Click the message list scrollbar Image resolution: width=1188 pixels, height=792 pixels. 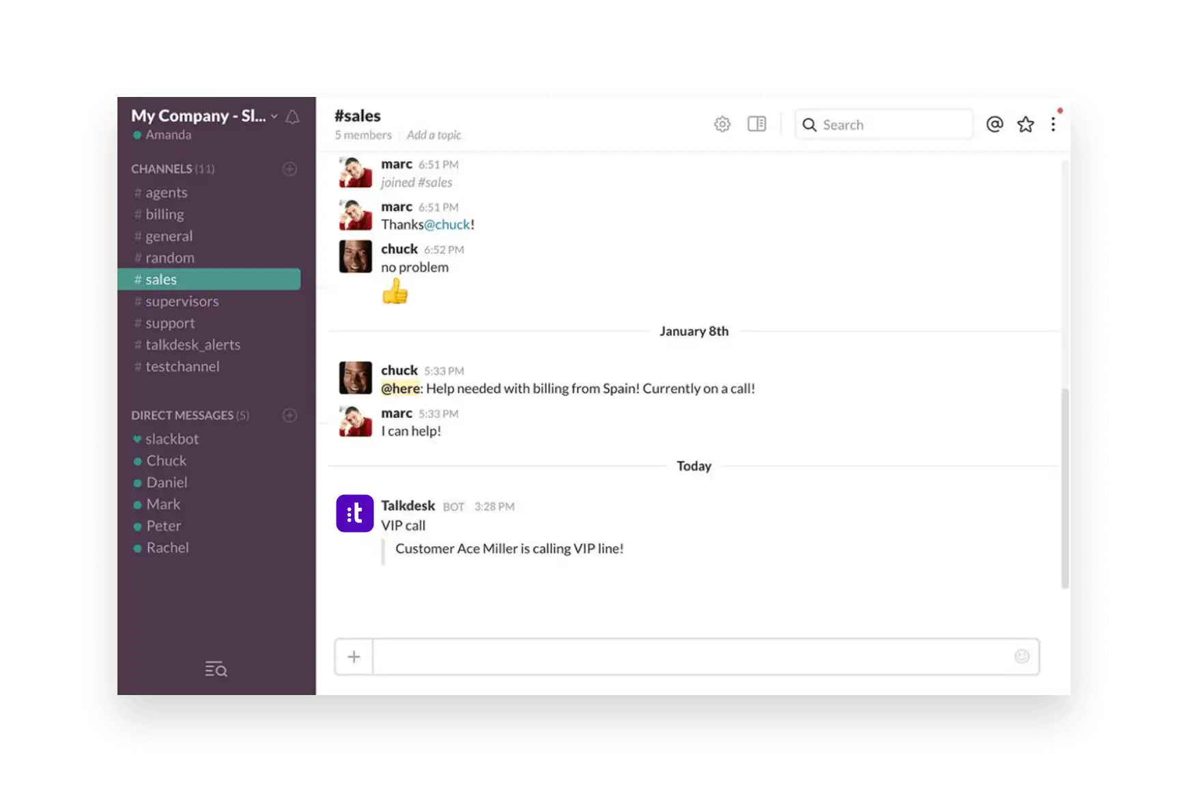(x=1064, y=487)
